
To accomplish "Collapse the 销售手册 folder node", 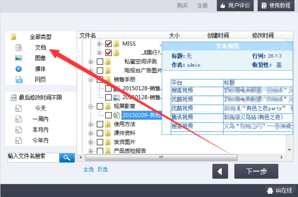I will [91, 79].
